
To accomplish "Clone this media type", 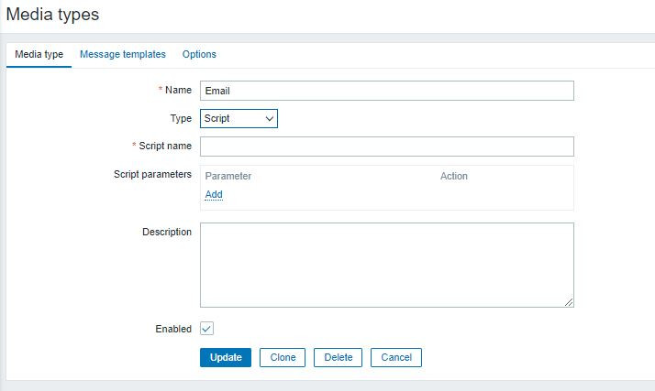I will point(283,357).
